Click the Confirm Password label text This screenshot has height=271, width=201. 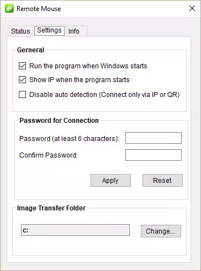pos(49,155)
